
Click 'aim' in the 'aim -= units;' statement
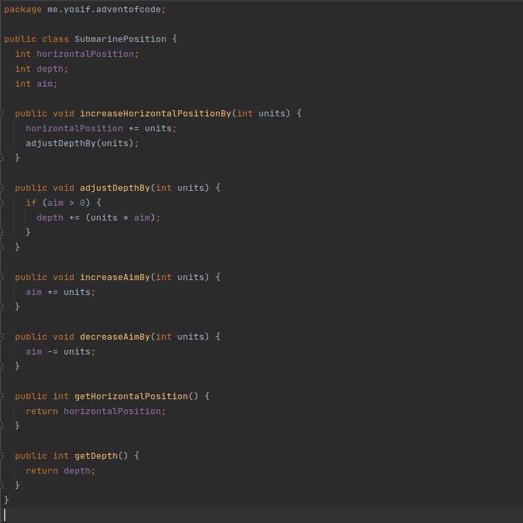pos(34,352)
